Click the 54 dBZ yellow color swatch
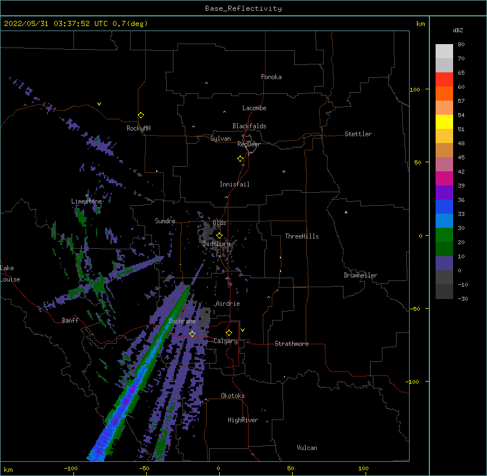 click(x=444, y=122)
